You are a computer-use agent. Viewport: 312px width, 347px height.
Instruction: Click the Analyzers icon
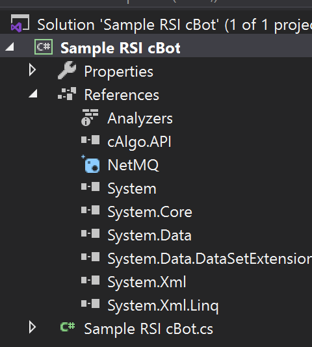tap(90, 117)
